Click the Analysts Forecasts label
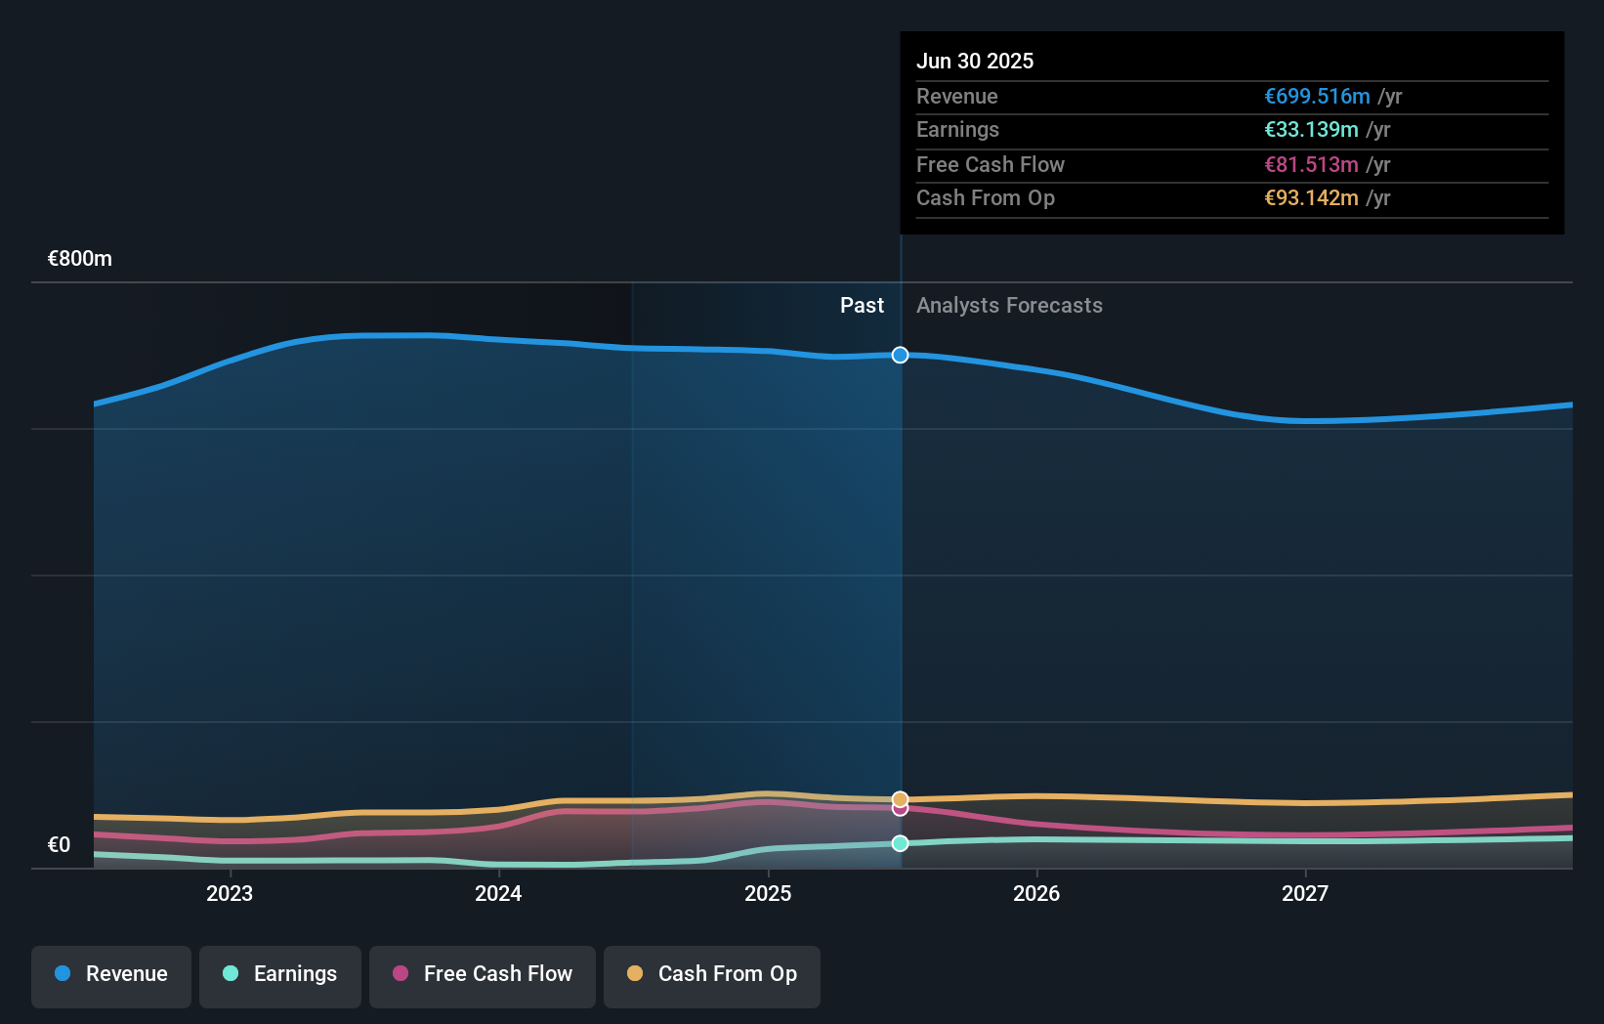 (1009, 306)
